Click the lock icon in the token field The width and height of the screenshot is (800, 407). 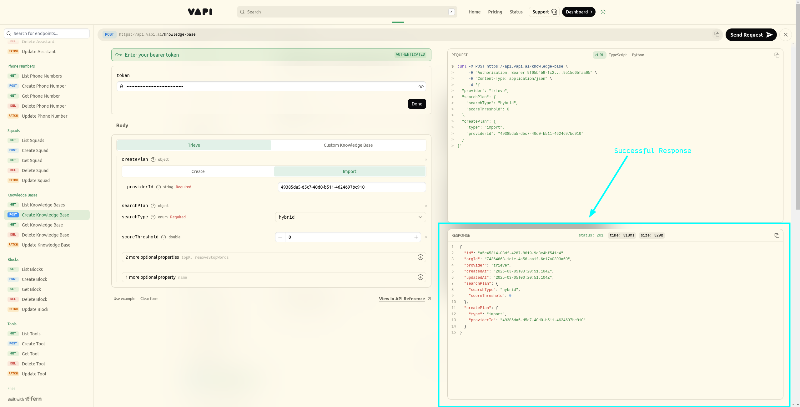[122, 86]
